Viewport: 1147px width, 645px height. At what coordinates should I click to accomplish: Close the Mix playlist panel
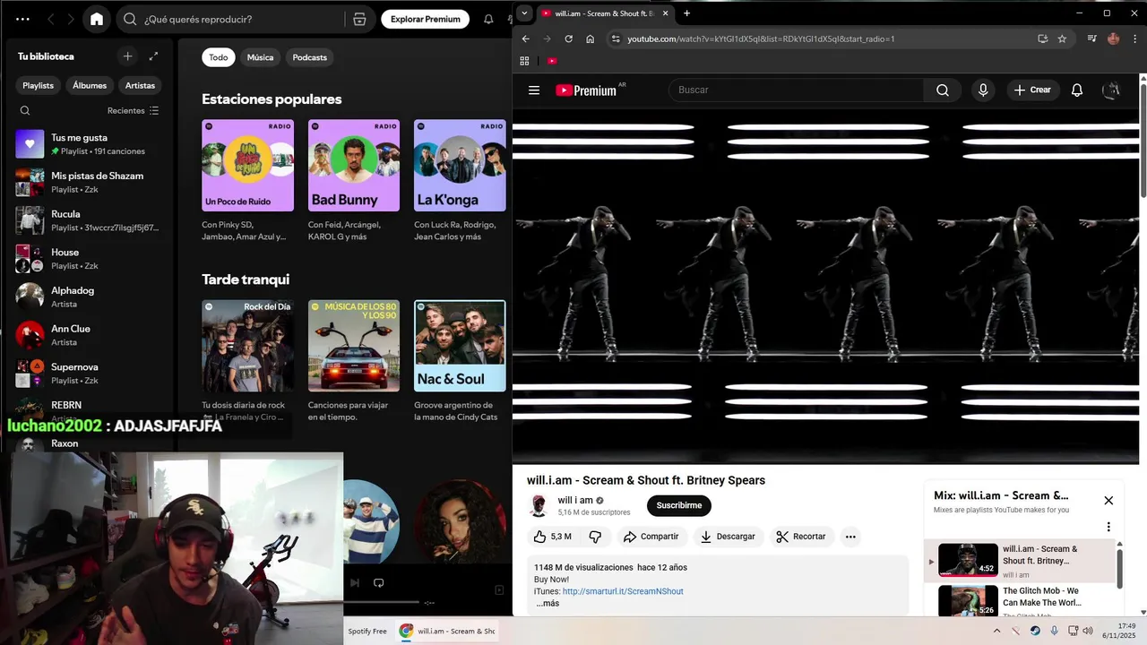[1108, 501]
